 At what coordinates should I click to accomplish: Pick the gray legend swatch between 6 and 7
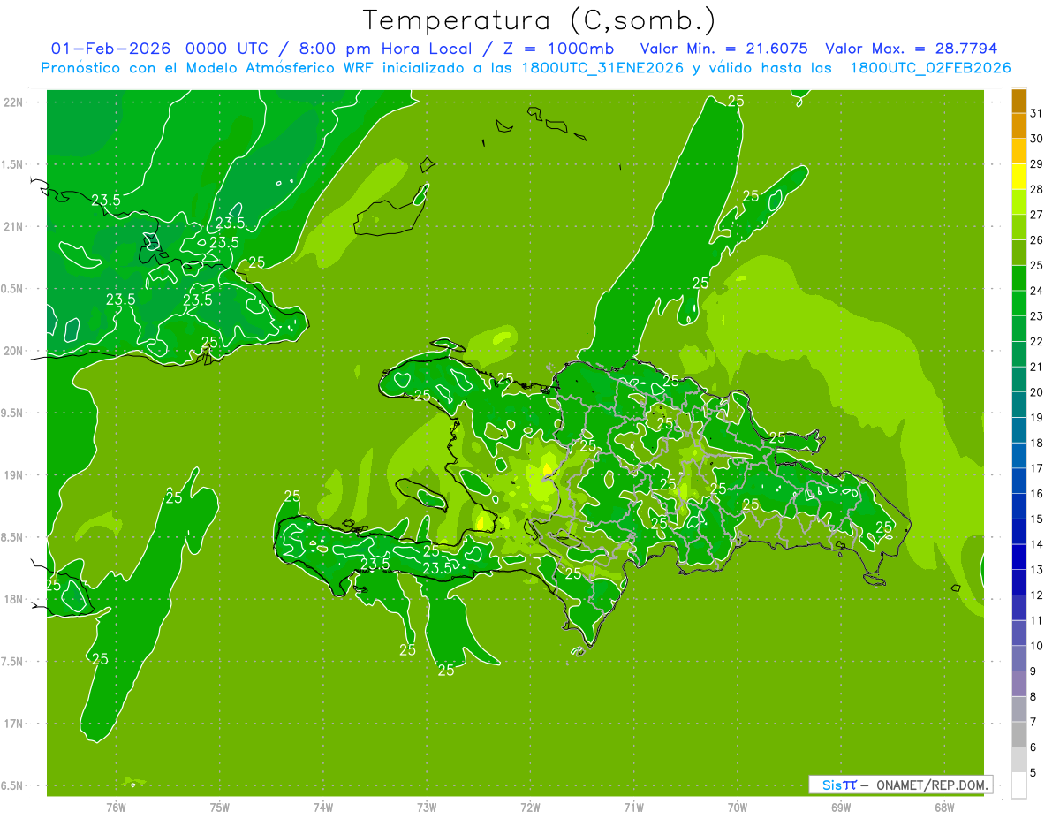[1018, 735]
